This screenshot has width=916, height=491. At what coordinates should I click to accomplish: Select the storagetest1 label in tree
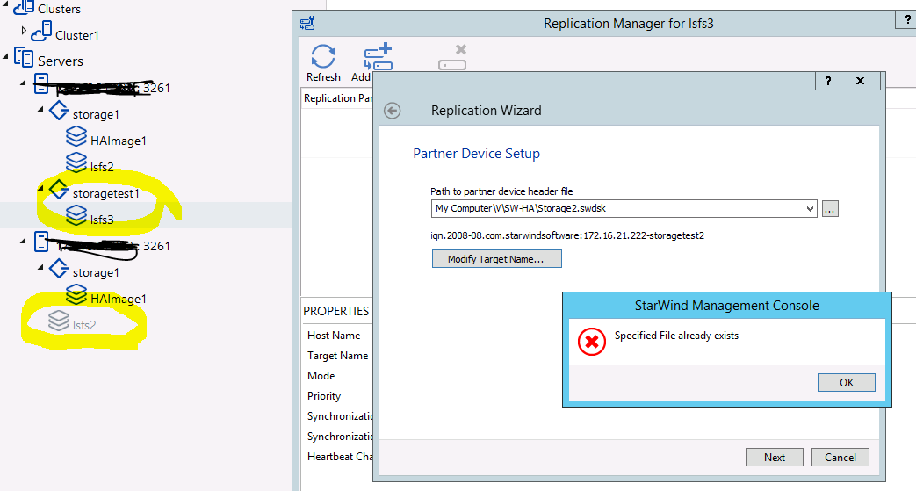tap(105, 193)
